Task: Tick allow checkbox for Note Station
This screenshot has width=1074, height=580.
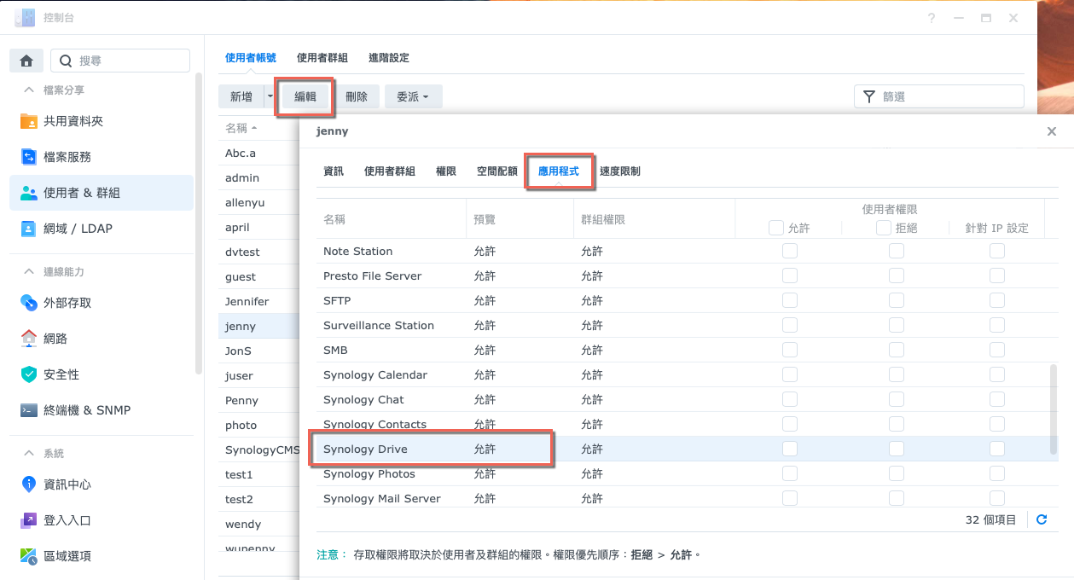Action: coord(790,251)
